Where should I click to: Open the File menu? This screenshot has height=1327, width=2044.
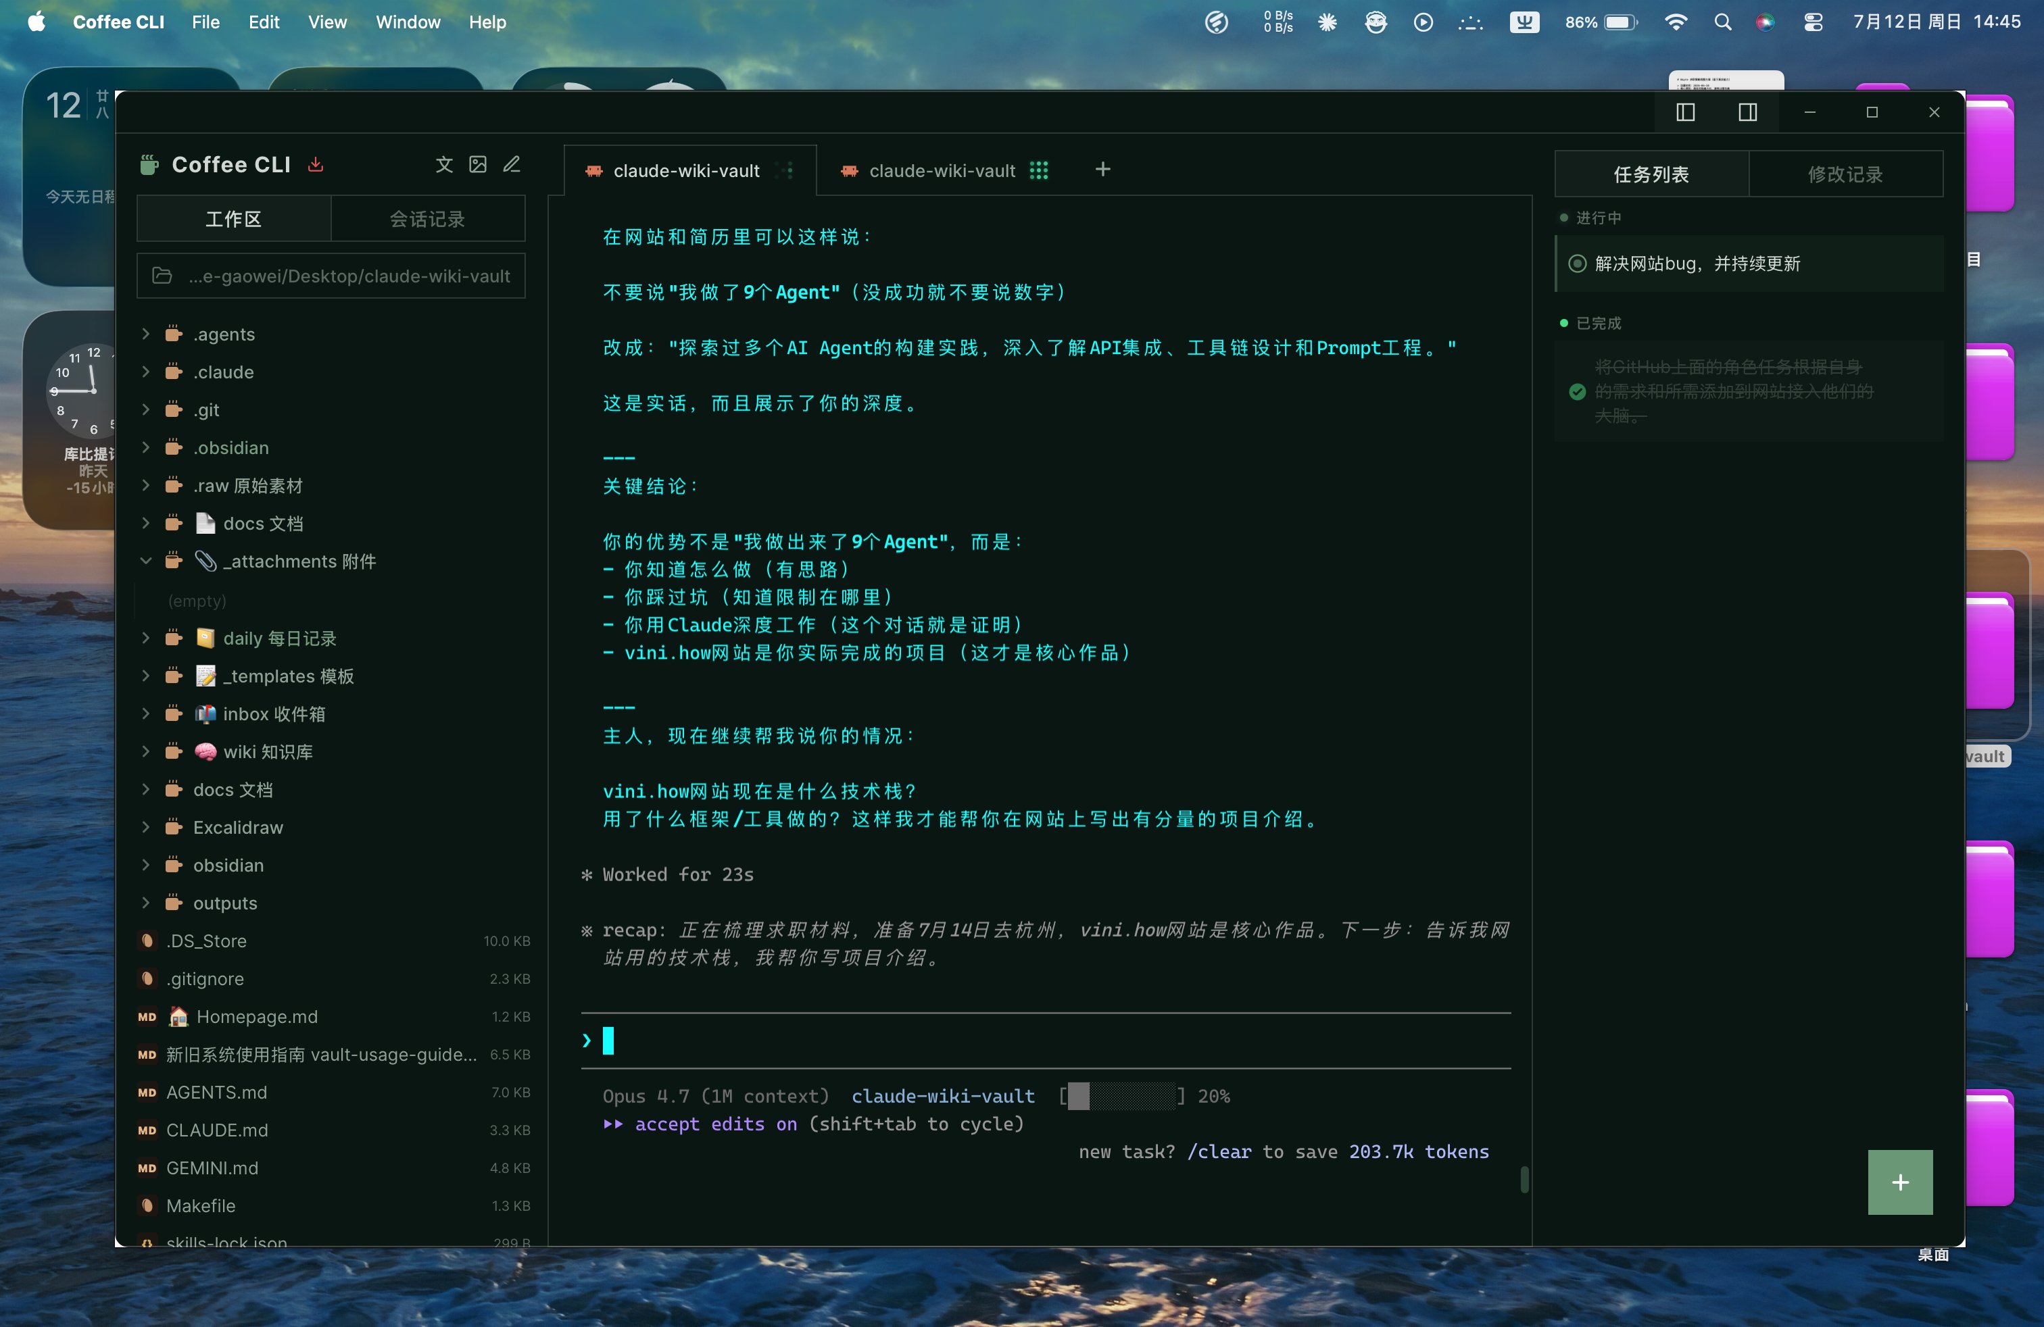205,22
